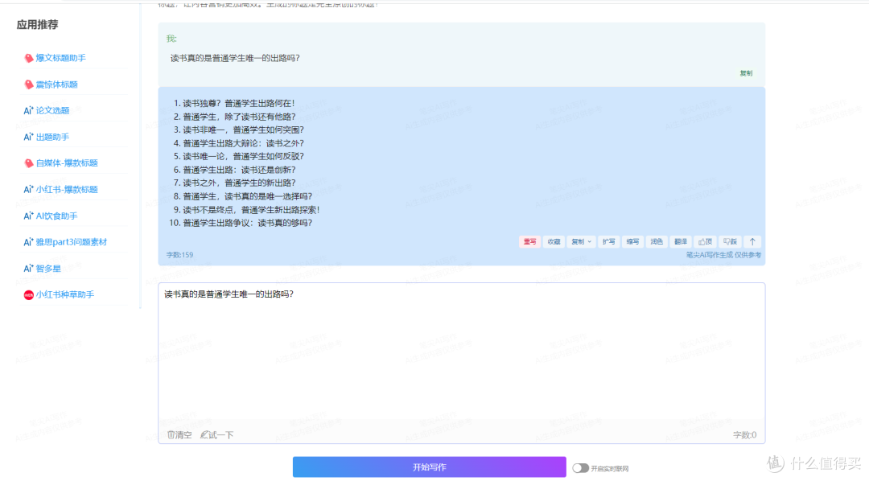Toggle the 开启实时联网 switch
This screenshot has width=869, height=481.
click(x=580, y=468)
